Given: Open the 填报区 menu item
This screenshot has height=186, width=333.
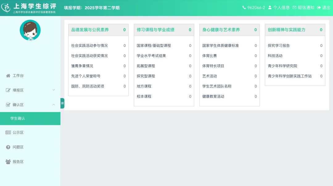Looking at the screenshot, I should (x=30, y=90).
